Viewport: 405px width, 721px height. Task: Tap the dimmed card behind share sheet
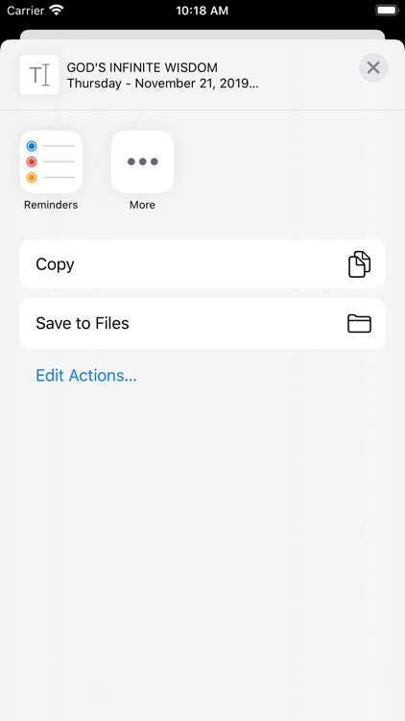[x=202, y=35]
